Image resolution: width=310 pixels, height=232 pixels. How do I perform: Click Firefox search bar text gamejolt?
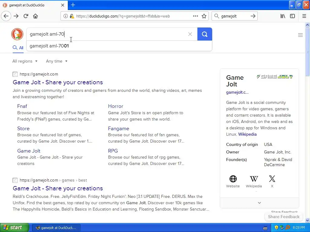click(x=229, y=16)
